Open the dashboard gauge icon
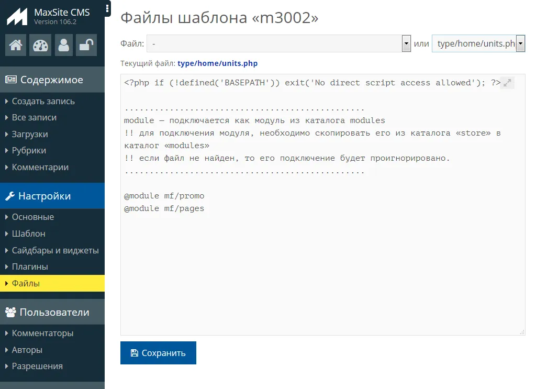Viewport: 536px width, 389px height. 40,46
